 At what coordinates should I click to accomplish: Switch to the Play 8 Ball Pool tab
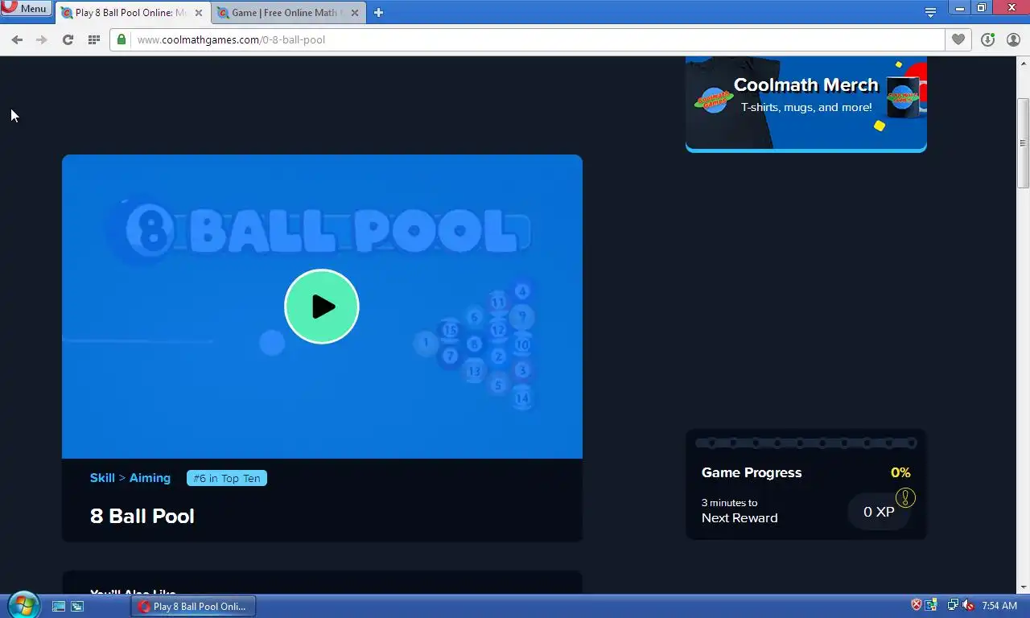132,13
